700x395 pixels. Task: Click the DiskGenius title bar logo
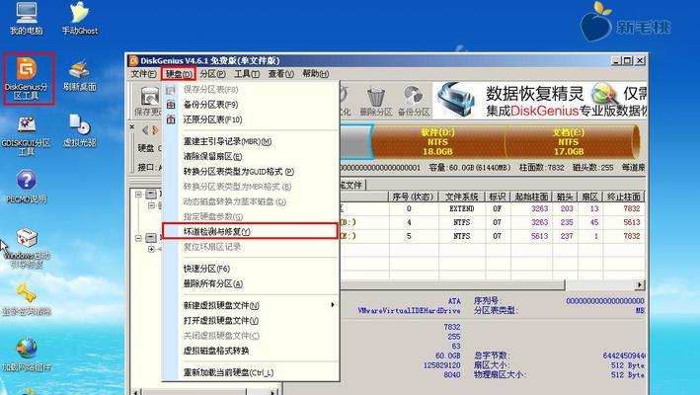[133, 60]
